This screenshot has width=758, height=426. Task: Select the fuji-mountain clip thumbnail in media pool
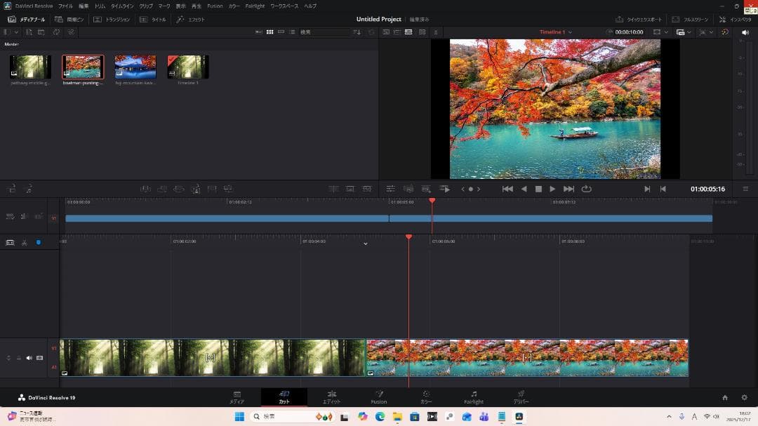135,67
